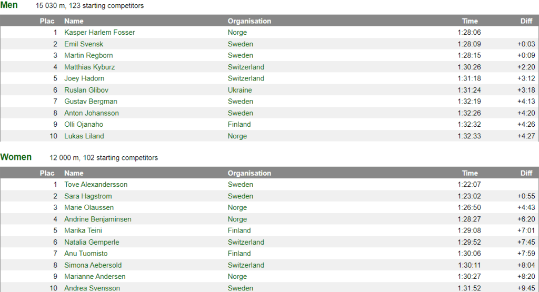
Task: Select Matthias Kyburz in the Men results
Action: click(x=89, y=67)
